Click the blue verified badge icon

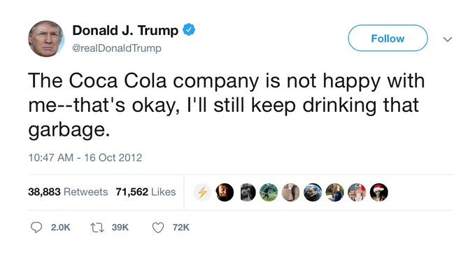[x=189, y=29]
